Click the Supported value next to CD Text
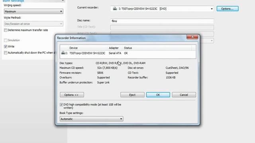This screenshot has height=143, width=255. [172, 73]
